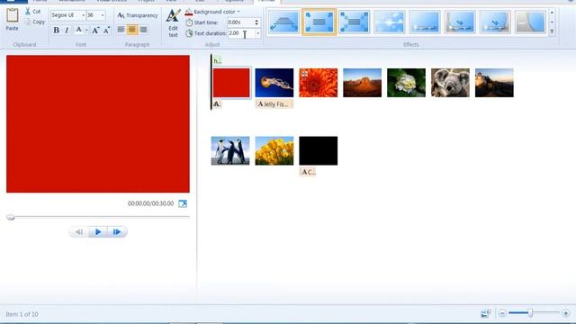Screen dimensions: 576x324
Task: Click the Edit text button
Action: (173, 23)
